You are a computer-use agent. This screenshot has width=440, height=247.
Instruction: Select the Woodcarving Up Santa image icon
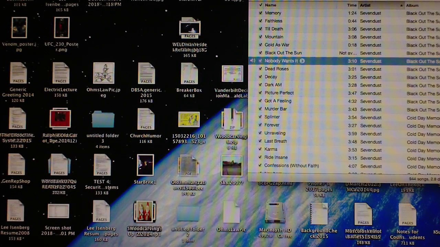145,211
